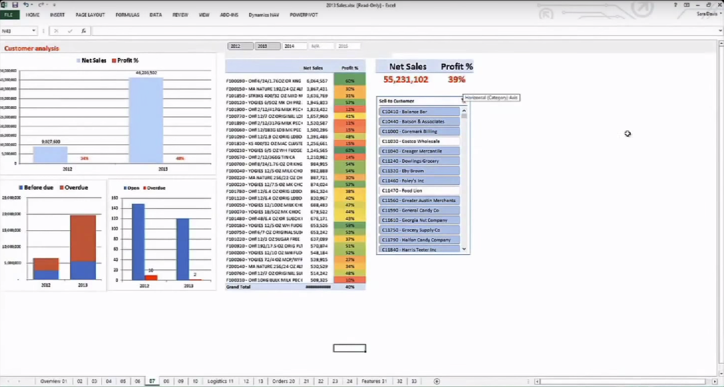Toggle slicer item C11460 - Foley's Inc
Screen dimensions: 724x387
coord(419,181)
